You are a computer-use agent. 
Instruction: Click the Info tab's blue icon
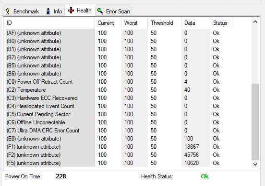pos(48,11)
